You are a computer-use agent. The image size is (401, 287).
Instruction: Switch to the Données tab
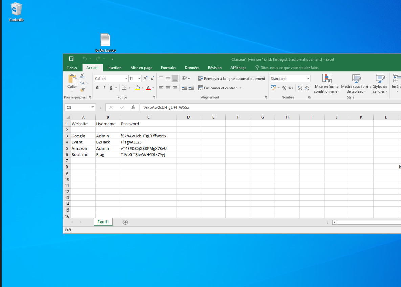click(x=192, y=68)
